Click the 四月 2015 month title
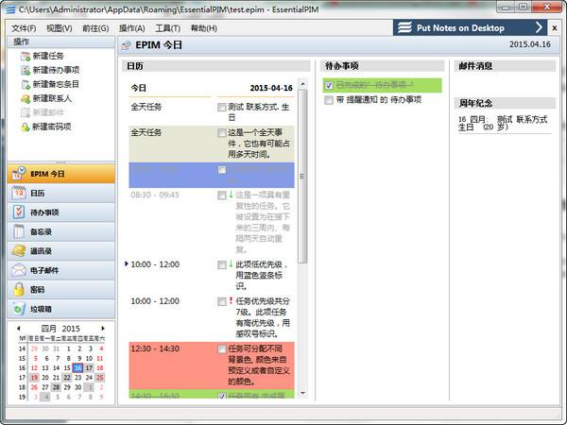This screenshot has height=425, width=567. (x=60, y=329)
